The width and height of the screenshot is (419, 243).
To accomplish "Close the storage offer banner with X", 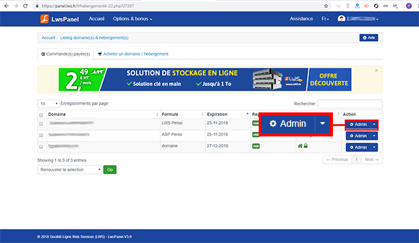I will coord(376,71).
